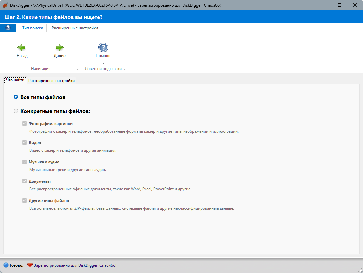Click the green Back arrow icon (Назад)
Viewport: 363px width, 273px height.
[21, 47]
